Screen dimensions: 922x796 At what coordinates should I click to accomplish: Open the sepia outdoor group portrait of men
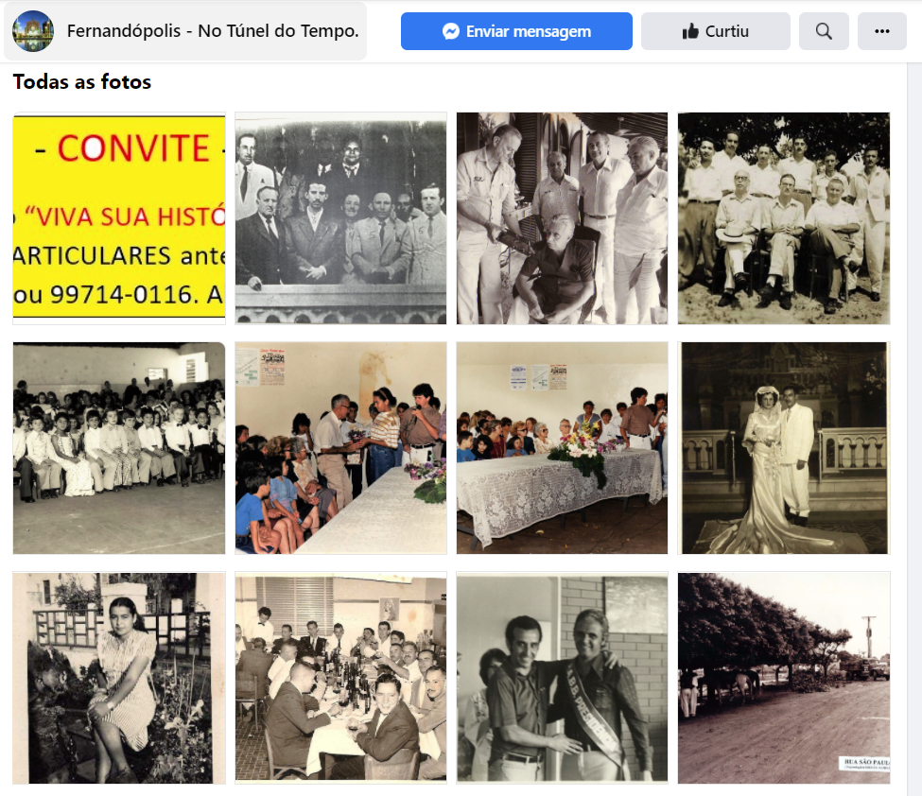[784, 218]
